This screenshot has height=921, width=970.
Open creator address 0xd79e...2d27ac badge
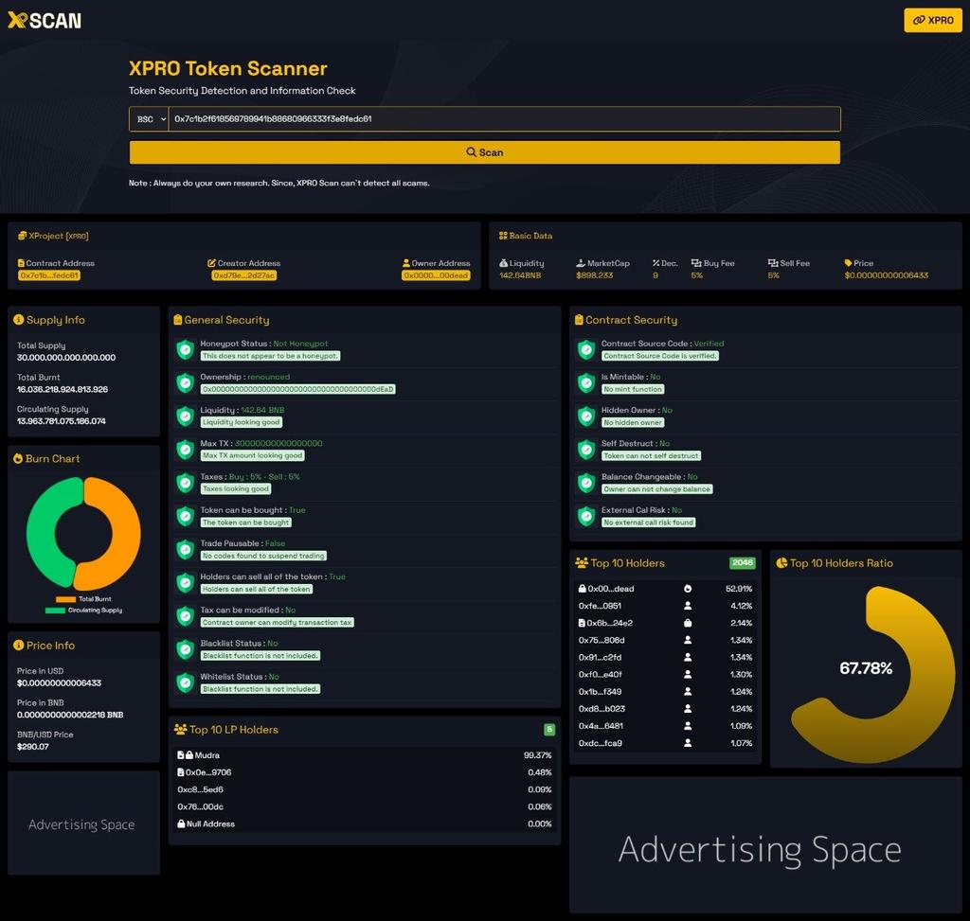244,275
